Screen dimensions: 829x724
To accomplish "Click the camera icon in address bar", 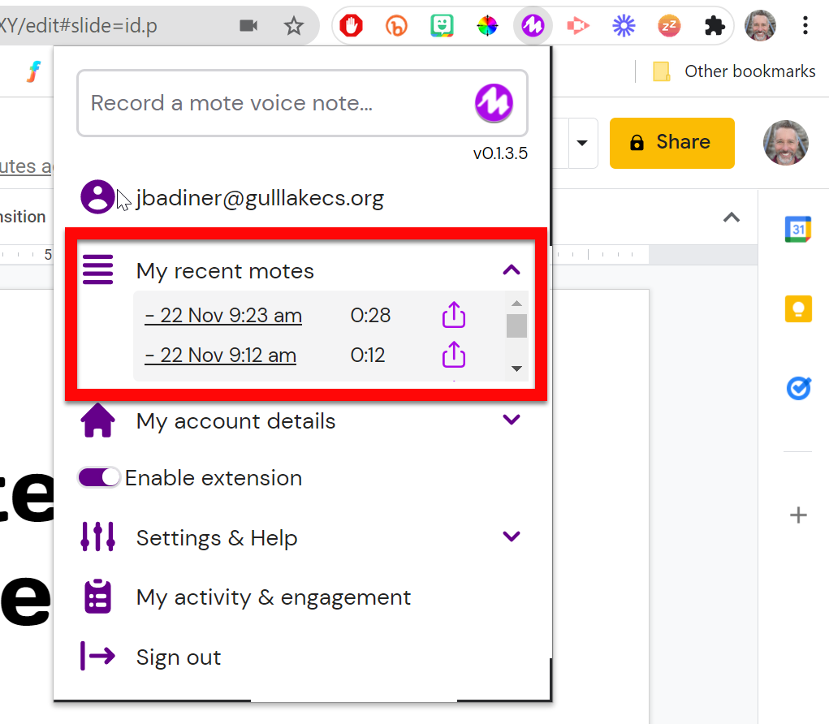I will [248, 25].
